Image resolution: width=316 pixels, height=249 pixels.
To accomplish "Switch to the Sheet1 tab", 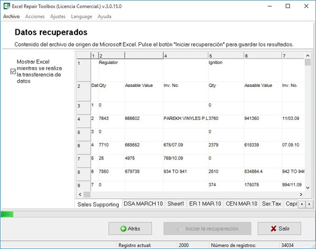I will tap(176, 204).
